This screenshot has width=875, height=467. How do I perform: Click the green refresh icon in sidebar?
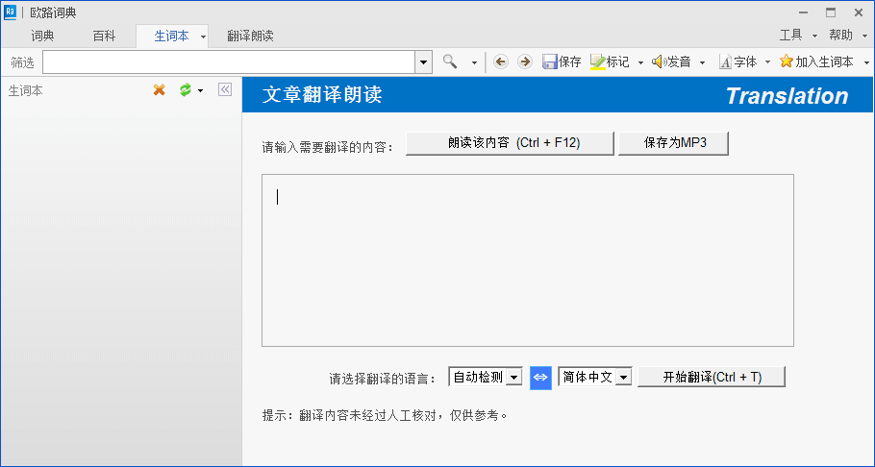(186, 90)
